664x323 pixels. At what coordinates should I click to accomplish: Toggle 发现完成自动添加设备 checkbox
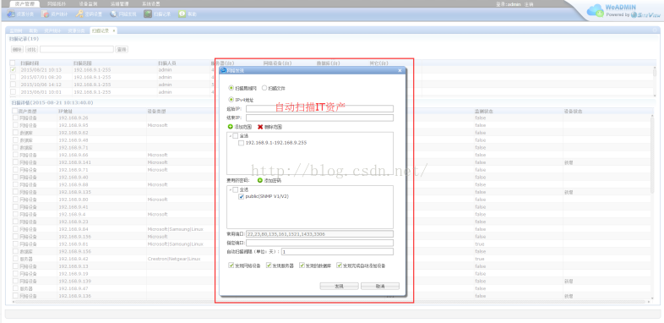340,266
